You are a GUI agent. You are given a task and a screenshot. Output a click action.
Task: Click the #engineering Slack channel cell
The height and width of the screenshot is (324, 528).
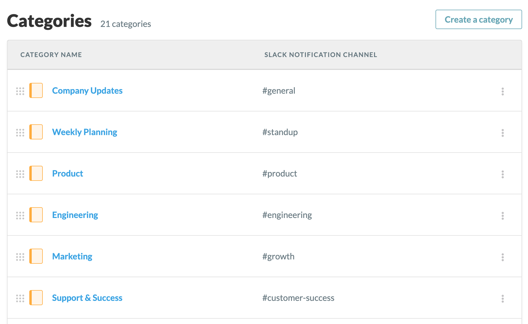pyautogui.click(x=287, y=215)
